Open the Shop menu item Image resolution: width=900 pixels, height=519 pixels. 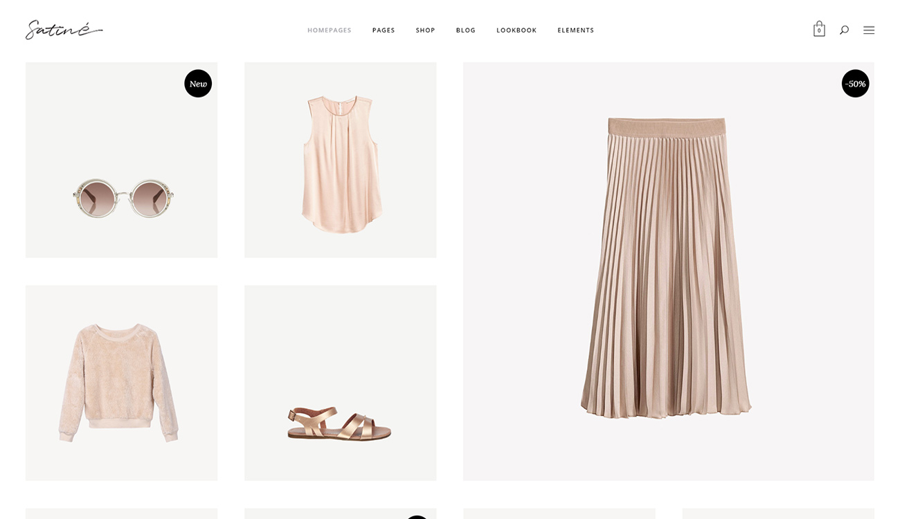tap(425, 30)
